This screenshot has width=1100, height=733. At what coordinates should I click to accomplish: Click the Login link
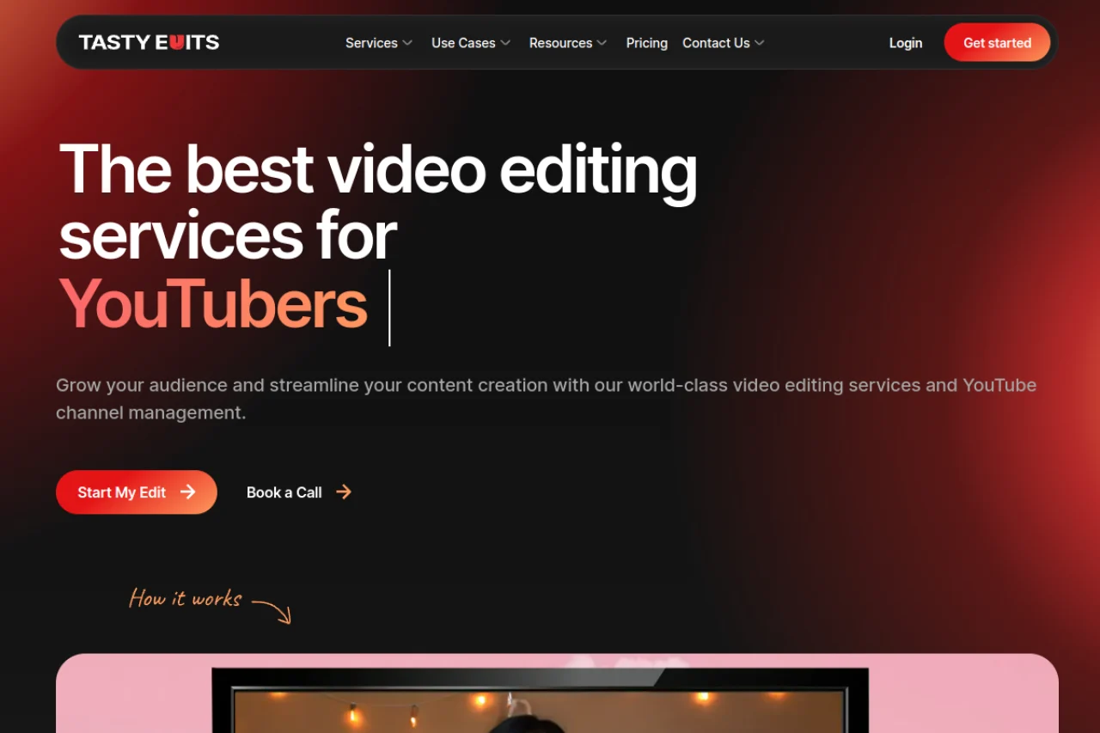[x=906, y=43]
